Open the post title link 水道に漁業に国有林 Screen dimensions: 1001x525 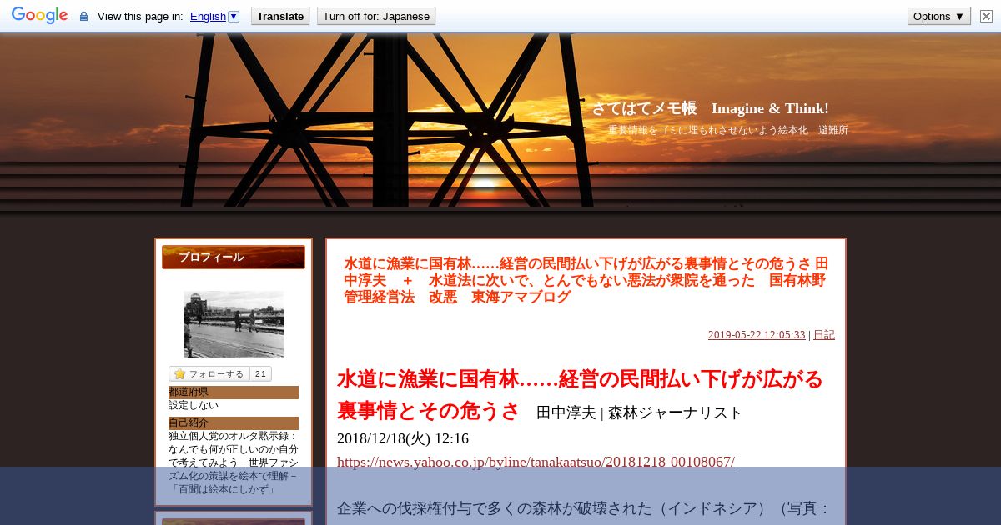point(586,280)
